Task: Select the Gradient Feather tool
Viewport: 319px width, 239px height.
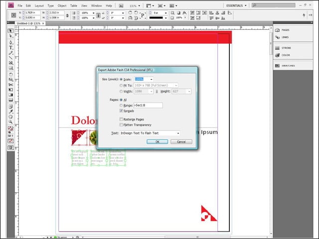Action: (10, 100)
